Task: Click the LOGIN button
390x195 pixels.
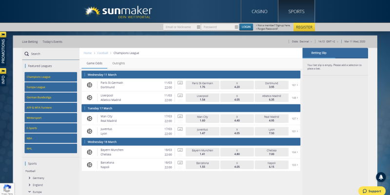Action: point(246,27)
